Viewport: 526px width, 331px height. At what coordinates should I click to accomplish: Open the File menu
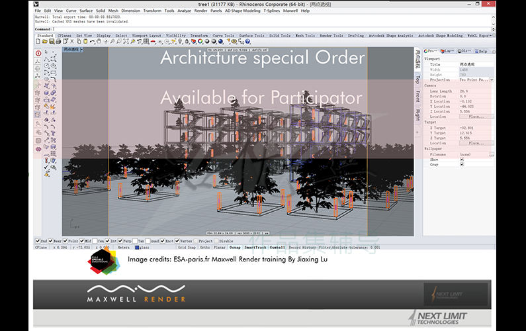38,11
